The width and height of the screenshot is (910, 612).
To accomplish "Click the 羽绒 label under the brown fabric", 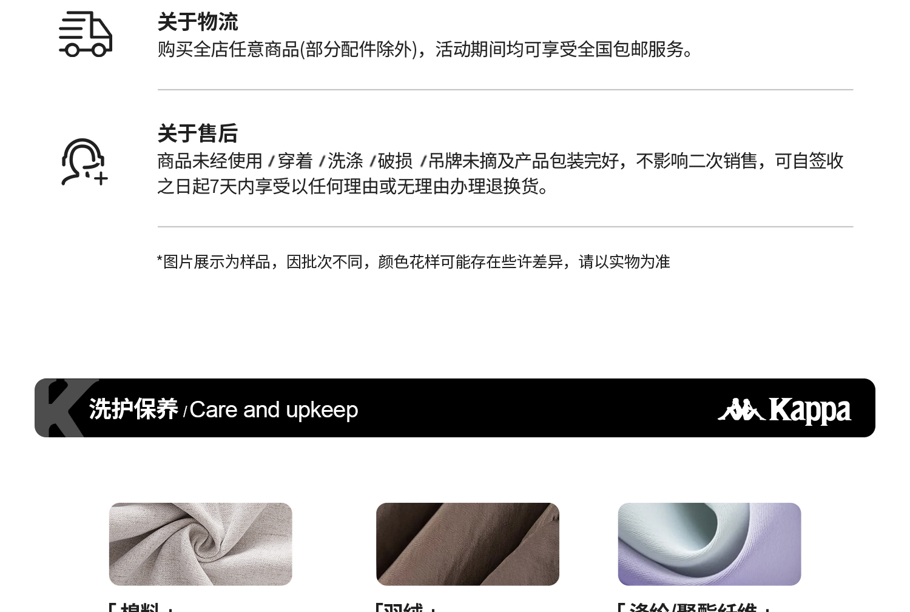I will click(x=405, y=607).
